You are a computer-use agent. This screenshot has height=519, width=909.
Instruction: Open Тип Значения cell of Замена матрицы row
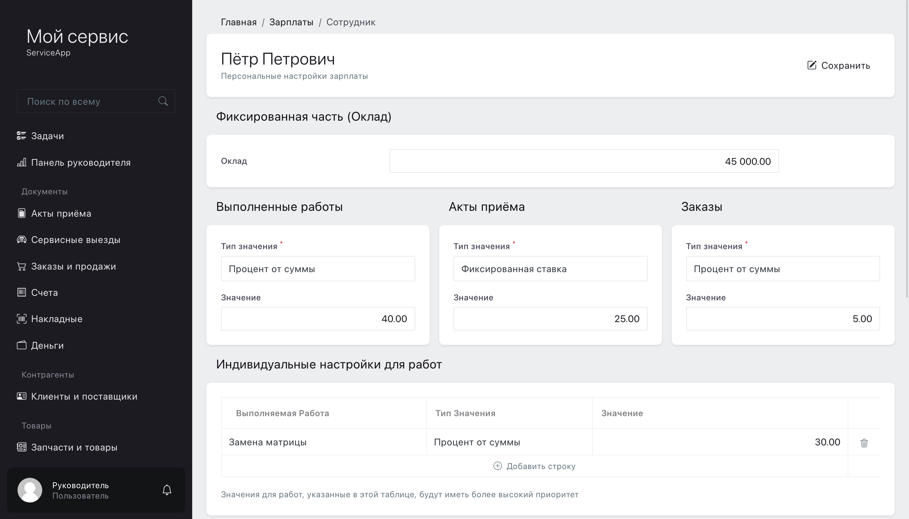[509, 442]
